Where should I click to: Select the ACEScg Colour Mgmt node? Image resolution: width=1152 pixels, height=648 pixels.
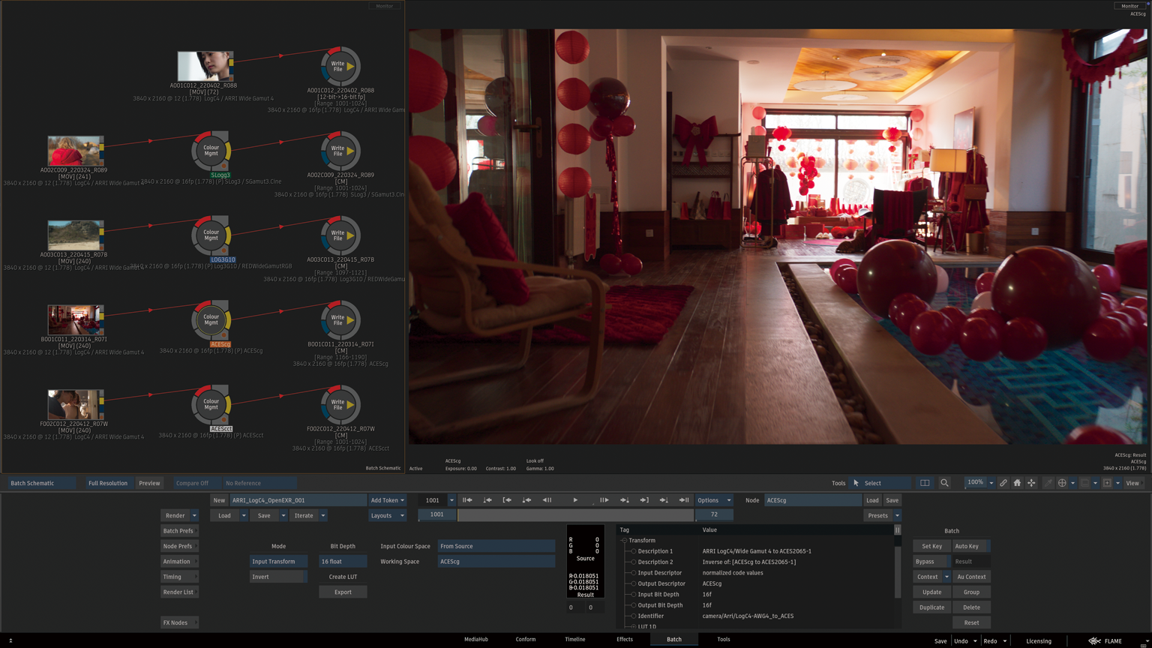[x=211, y=320]
